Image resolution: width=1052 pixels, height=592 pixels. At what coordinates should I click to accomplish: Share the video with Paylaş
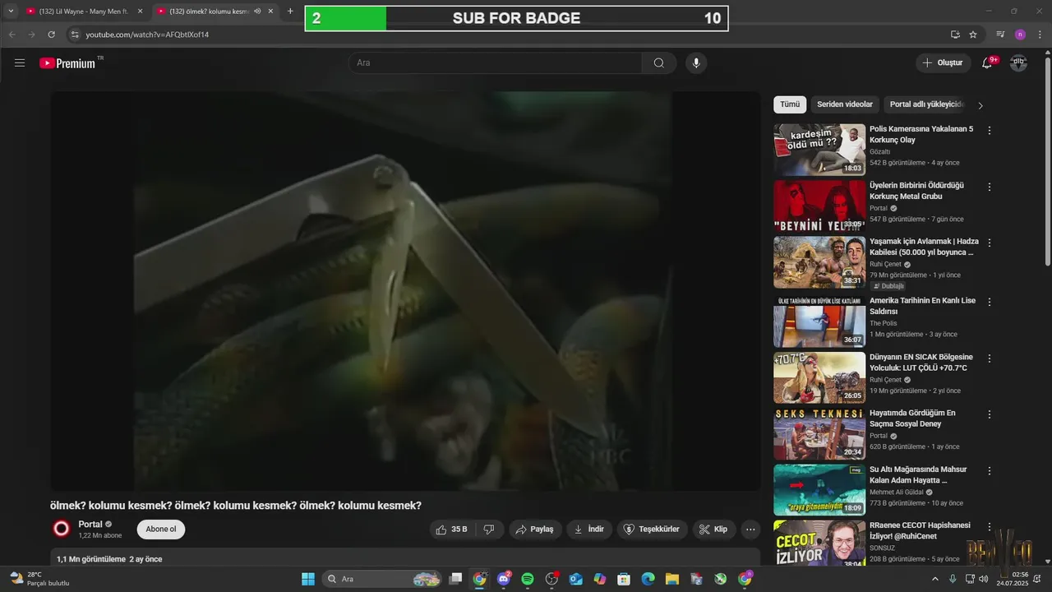tap(535, 530)
